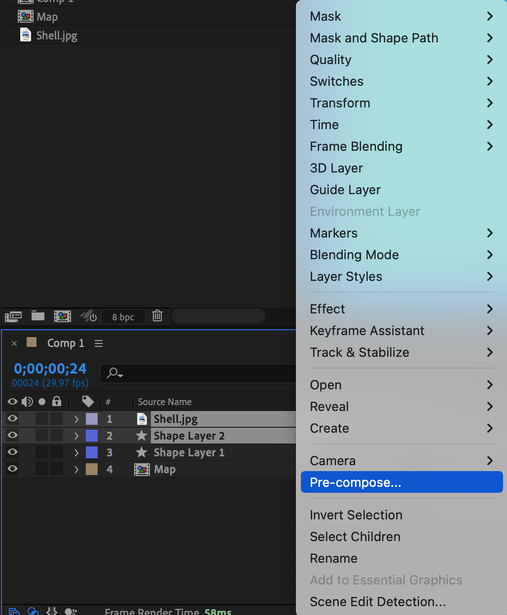Toggle the Map layer's eye icon
This screenshot has width=507, height=615.
13,469
